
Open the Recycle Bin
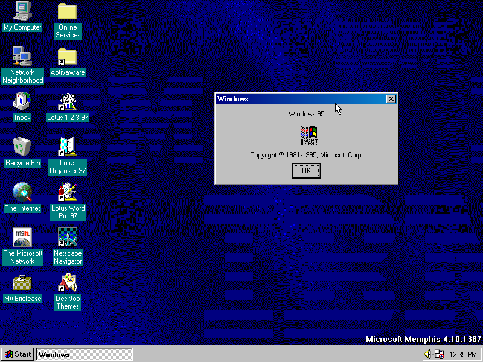[x=22, y=145]
